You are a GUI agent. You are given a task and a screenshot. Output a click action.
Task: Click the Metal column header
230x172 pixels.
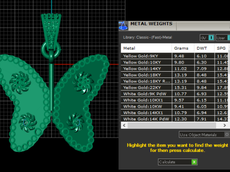click(x=146, y=48)
